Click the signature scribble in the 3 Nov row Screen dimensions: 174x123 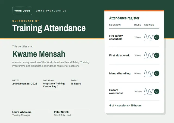pos(149,55)
